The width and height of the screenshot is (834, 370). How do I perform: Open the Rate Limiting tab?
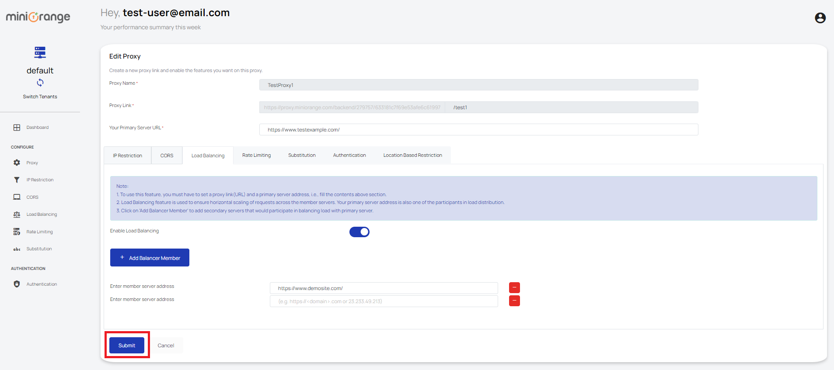pos(256,155)
